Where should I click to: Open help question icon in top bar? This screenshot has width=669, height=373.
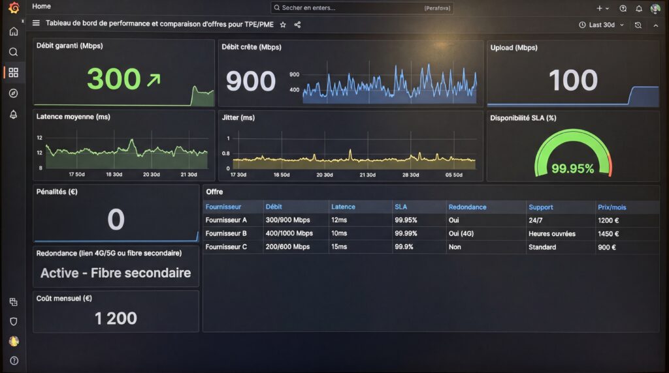[x=623, y=8]
